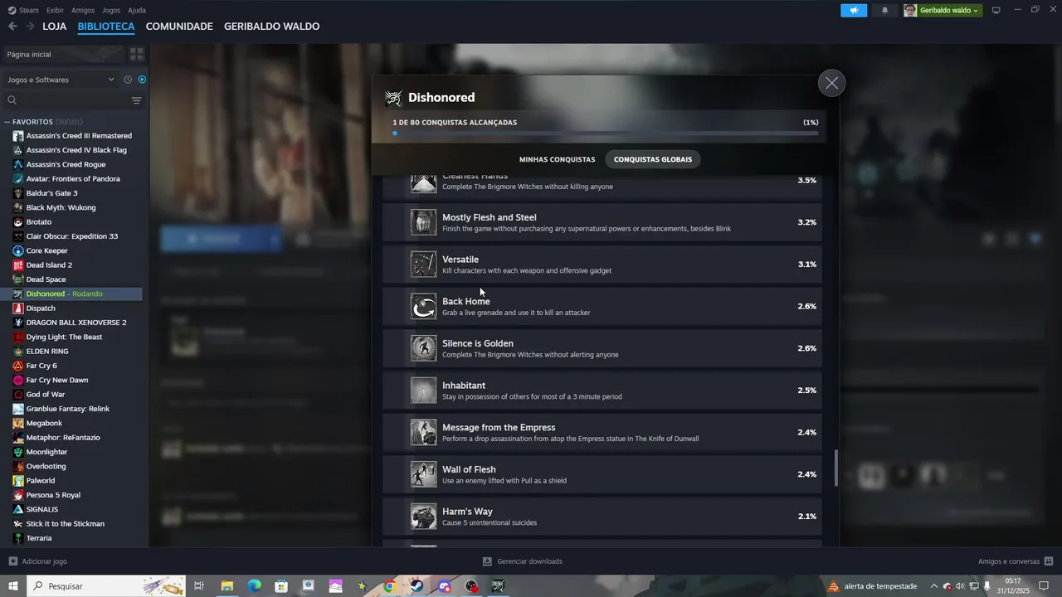Click the Silence is Golden achievement icon
Screen dimensions: 1062x597
click(x=423, y=348)
